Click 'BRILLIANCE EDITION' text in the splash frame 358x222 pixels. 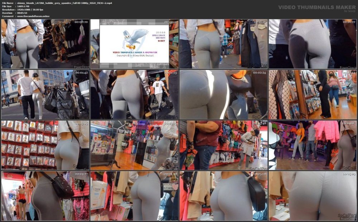[159, 37]
